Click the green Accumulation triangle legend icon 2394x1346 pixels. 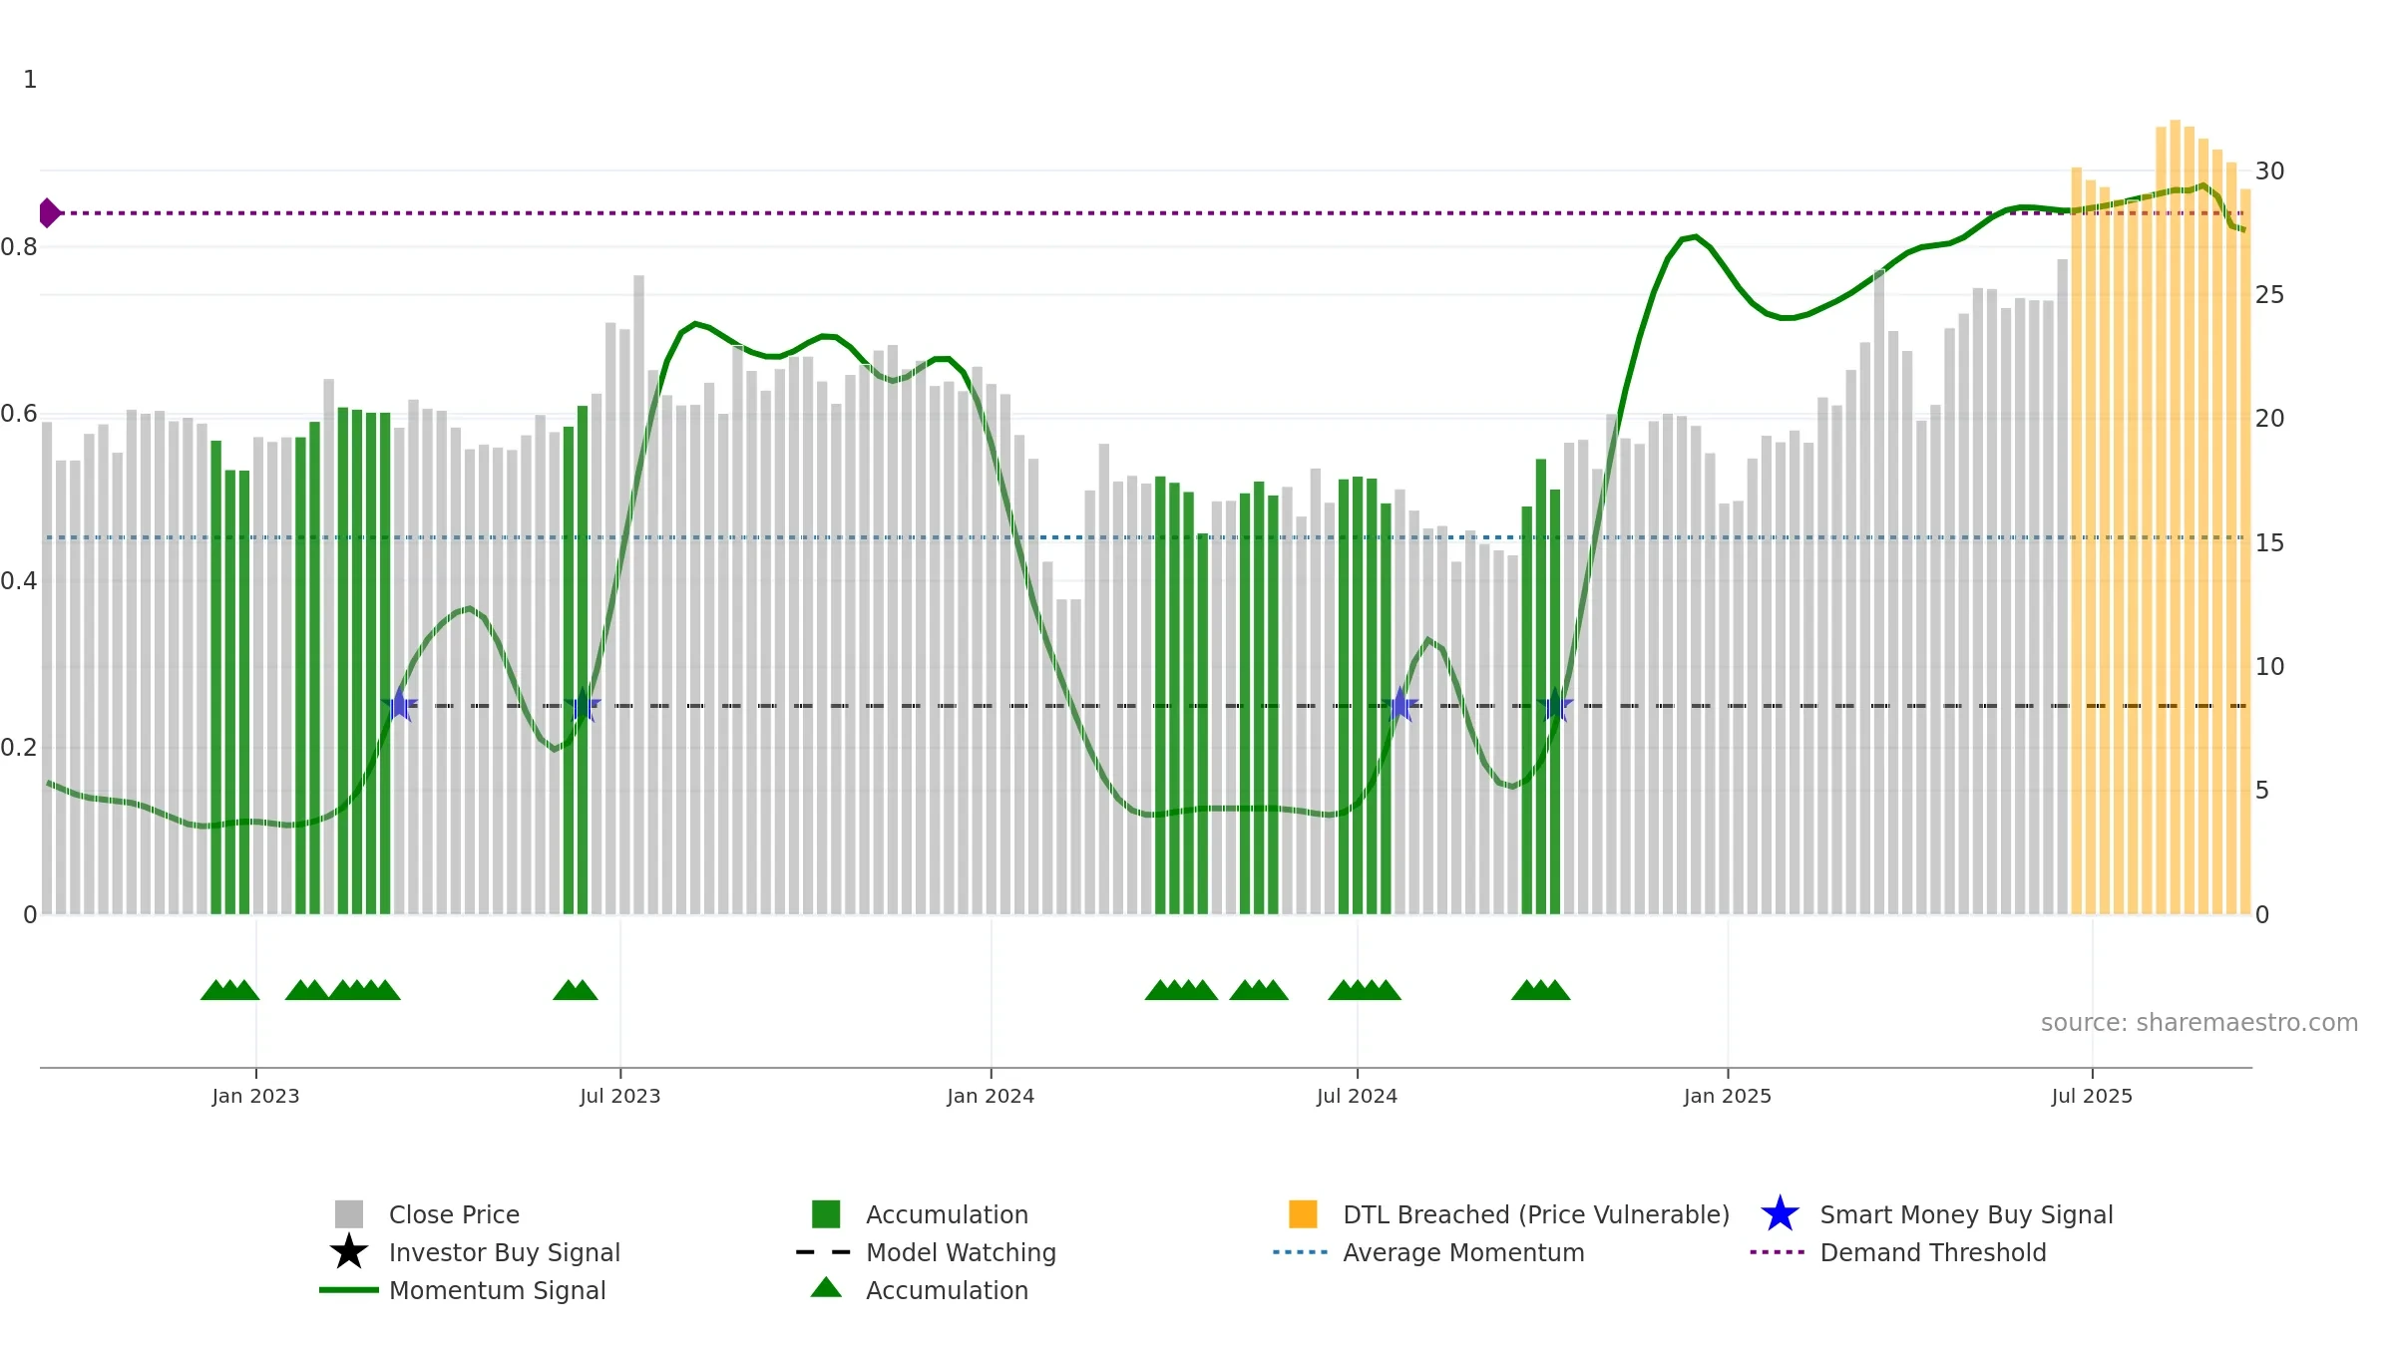coord(826,1288)
